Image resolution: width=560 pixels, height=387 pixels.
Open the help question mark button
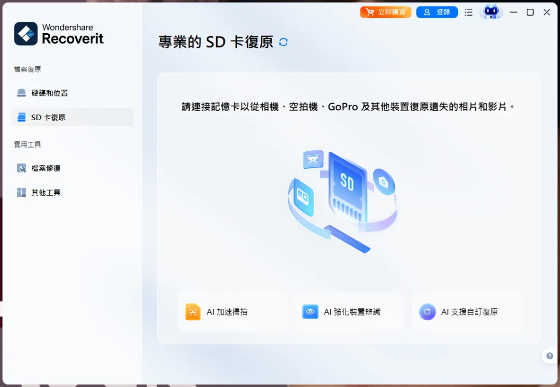click(x=550, y=355)
